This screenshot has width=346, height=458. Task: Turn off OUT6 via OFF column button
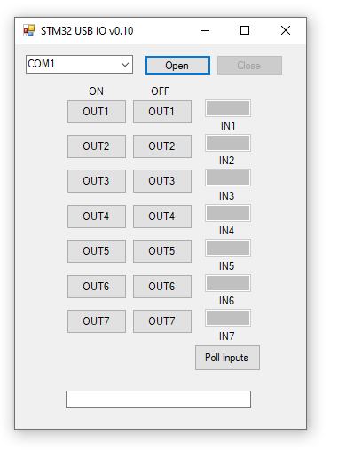tap(162, 287)
